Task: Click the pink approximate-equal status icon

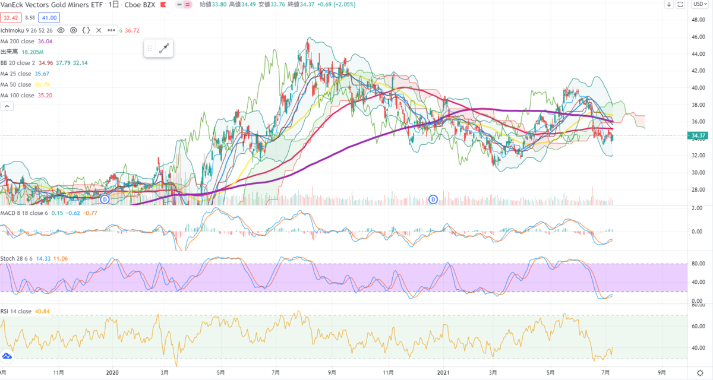Action: (188, 5)
